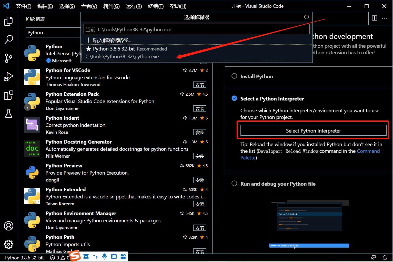
Task: Open the Source Control view
Action: (x=8, y=58)
